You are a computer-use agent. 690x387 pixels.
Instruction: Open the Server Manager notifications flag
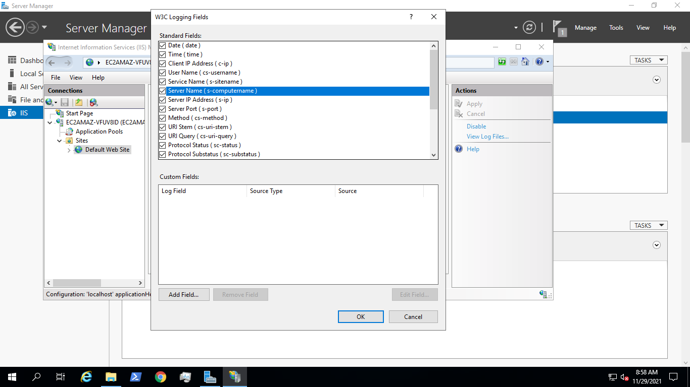click(559, 28)
